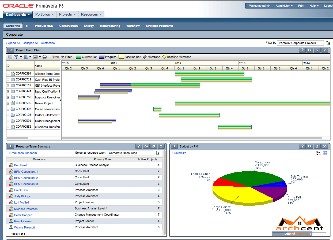Expand the CORP00384 row

[x=8, y=74]
